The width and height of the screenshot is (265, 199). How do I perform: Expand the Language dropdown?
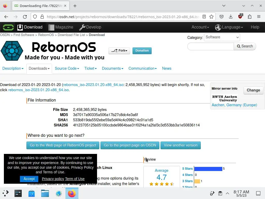(229, 27)
